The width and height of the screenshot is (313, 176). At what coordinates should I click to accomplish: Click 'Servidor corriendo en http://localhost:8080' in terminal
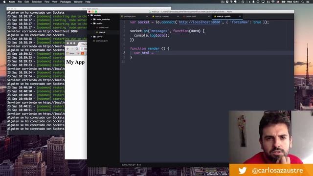coord(43,31)
